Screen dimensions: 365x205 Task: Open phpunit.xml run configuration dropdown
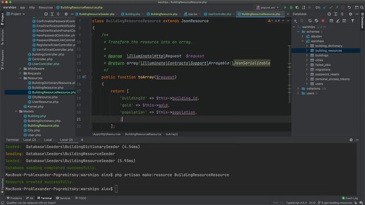[x=267, y=7]
